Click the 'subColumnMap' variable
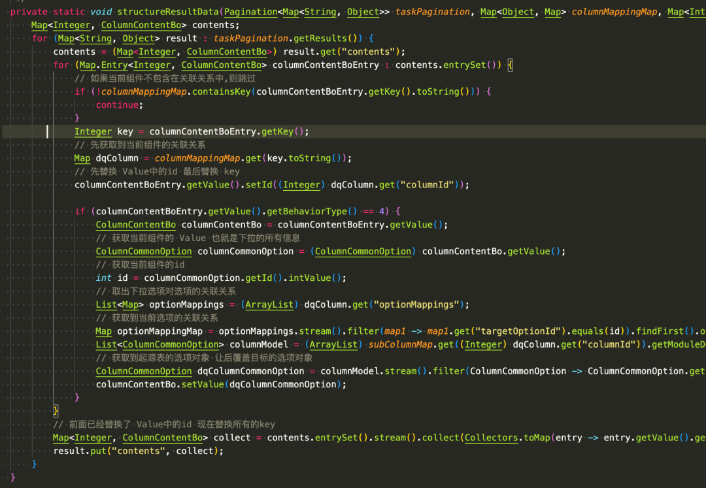This screenshot has height=488, width=706. click(400, 344)
